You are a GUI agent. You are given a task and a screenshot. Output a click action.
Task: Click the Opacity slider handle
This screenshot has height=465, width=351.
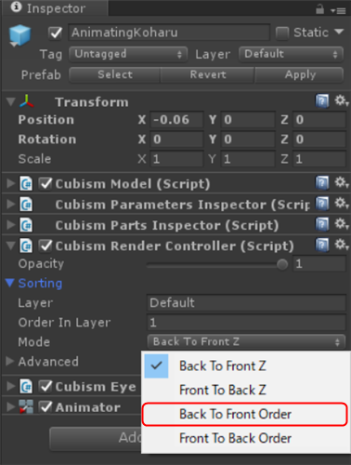pos(282,264)
